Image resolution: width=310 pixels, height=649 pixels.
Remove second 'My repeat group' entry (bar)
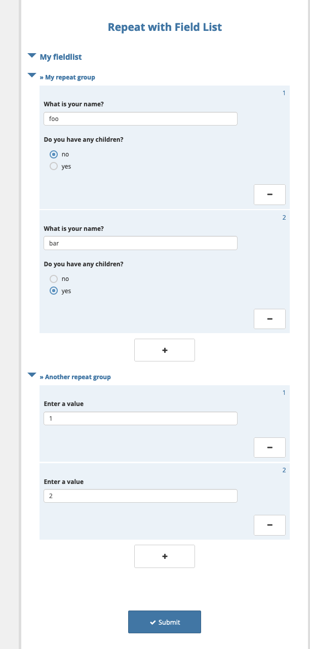click(x=269, y=319)
